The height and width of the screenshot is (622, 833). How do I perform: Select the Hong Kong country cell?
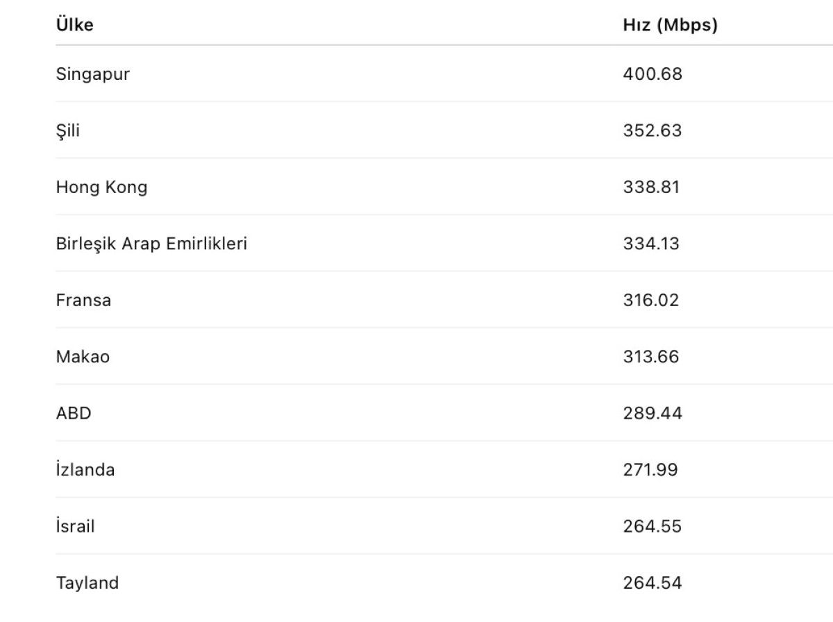(101, 187)
